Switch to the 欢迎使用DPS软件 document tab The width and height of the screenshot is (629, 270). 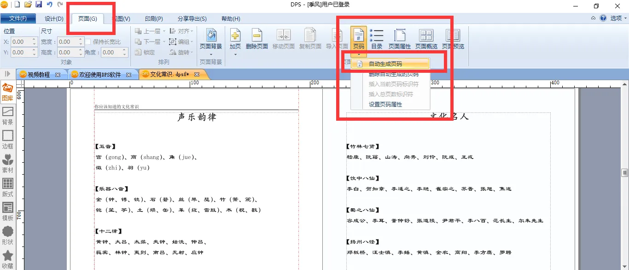(100, 75)
